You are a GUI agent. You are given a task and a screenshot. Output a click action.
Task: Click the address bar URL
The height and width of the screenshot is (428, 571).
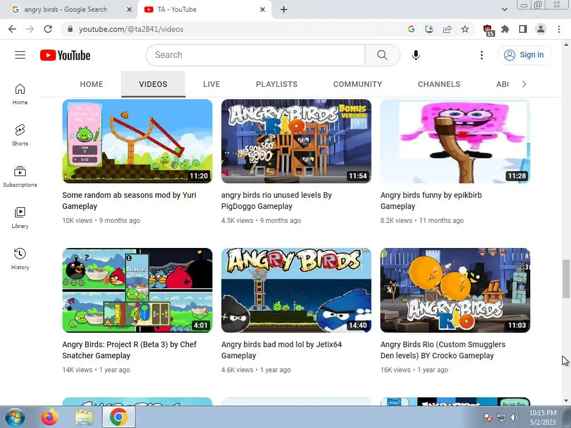point(131,29)
